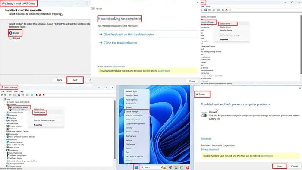Click the Windows Start button on taskbar
This screenshot has width=302, height=170.
[x=137, y=167]
